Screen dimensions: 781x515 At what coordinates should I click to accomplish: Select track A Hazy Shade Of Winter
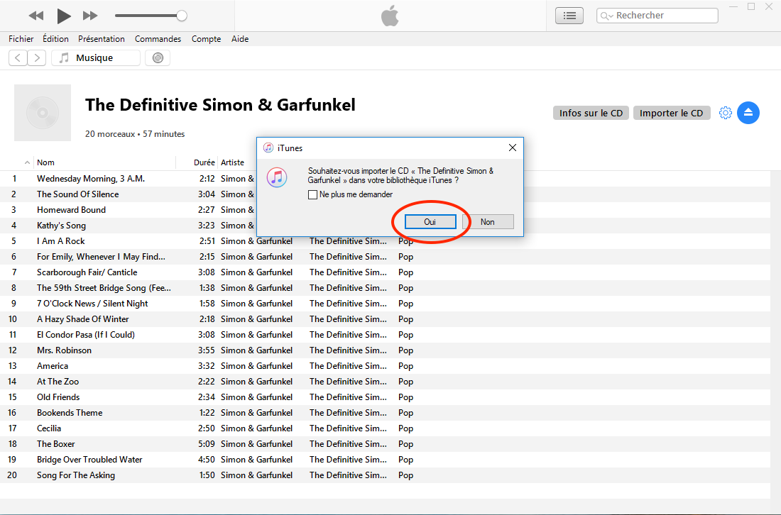coord(385,319)
